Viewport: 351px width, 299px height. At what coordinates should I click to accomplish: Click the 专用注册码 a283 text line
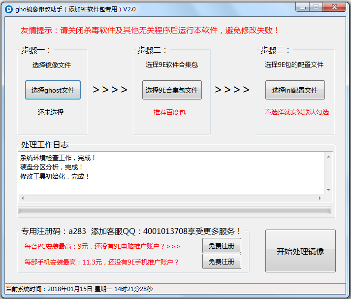(x=131, y=231)
